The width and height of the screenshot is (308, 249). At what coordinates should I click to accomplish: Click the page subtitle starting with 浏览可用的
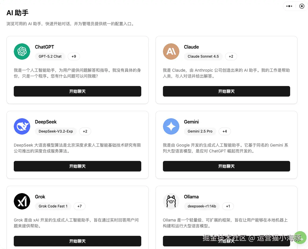tap(70, 24)
